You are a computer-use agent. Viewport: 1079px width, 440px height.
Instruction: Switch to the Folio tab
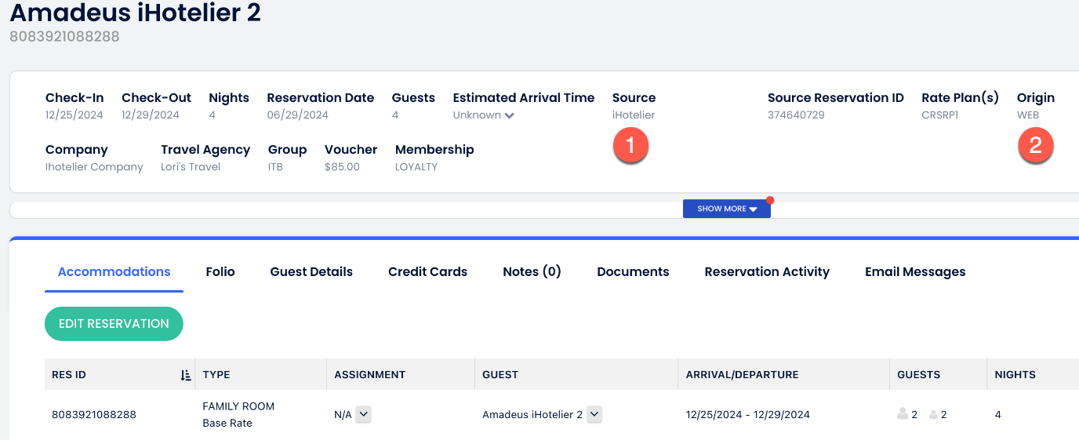[x=220, y=271]
